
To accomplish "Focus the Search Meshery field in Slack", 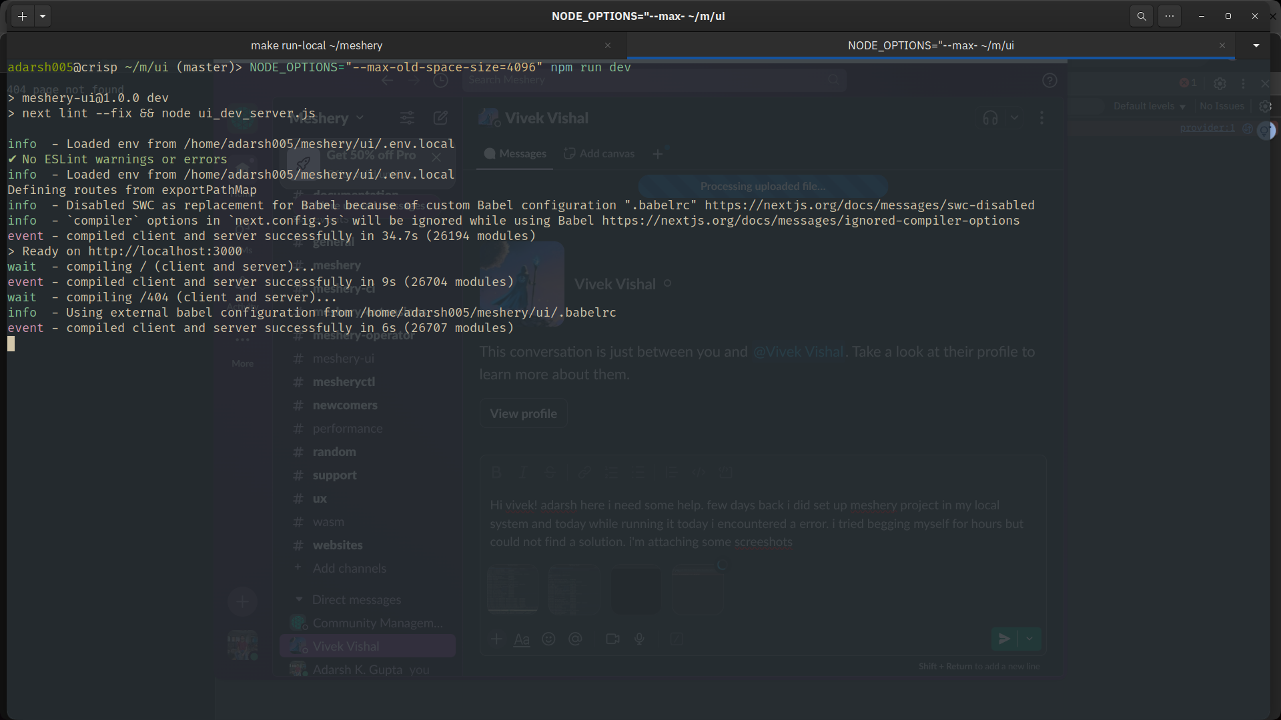I will tap(654, 80).
